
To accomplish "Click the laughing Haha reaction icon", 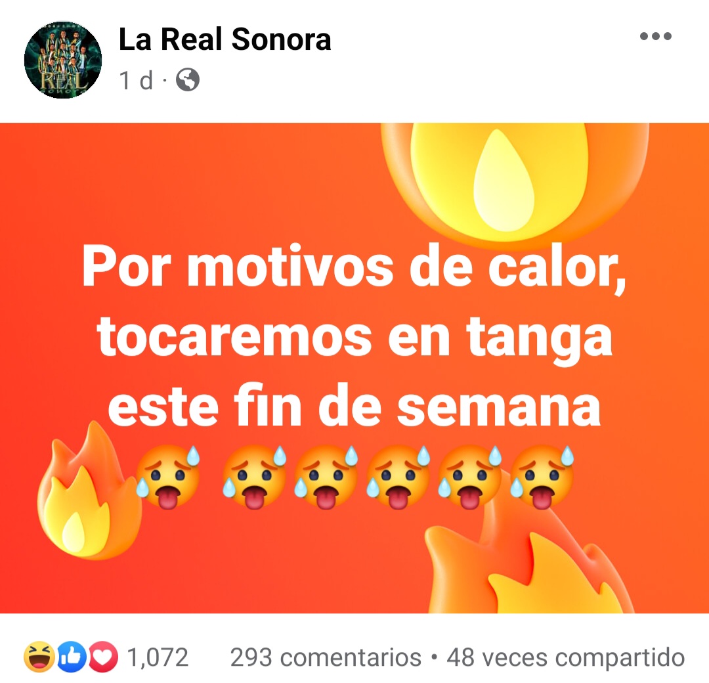I will point(39,656).
